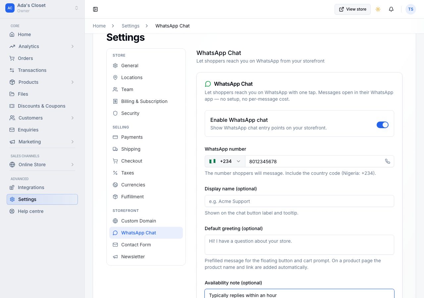424x298 pixels.
Task: Click the Shipping truck icon
Action: (x=115, y=149)
